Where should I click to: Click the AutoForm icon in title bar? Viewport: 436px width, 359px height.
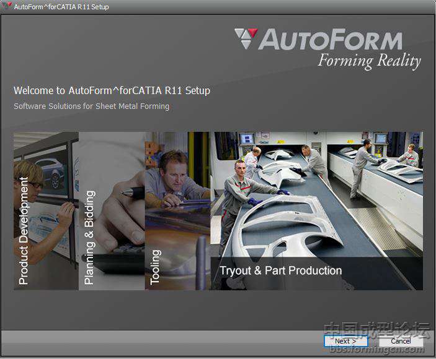click(7, 6)
